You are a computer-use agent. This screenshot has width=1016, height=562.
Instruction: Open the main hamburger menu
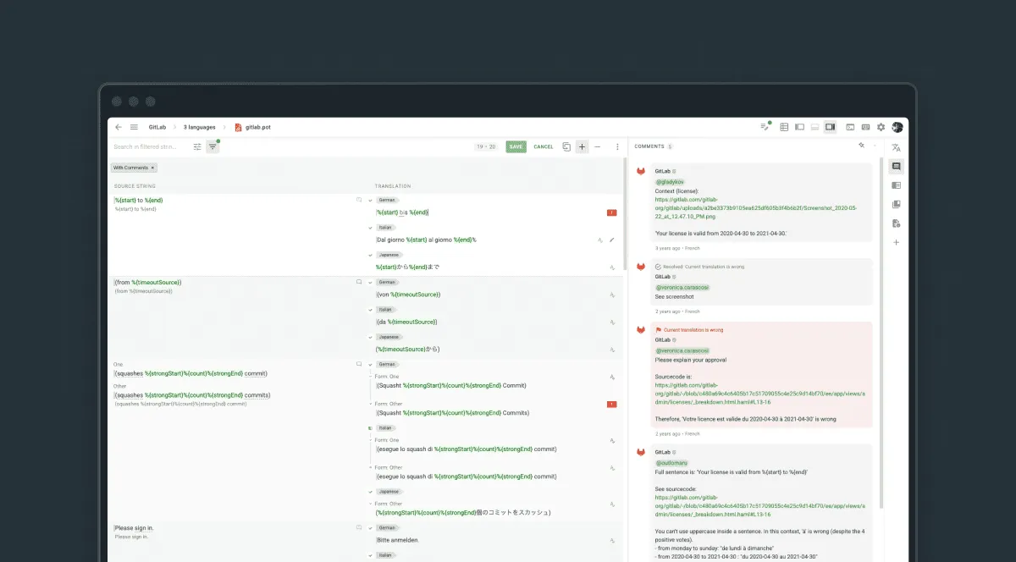133,127
